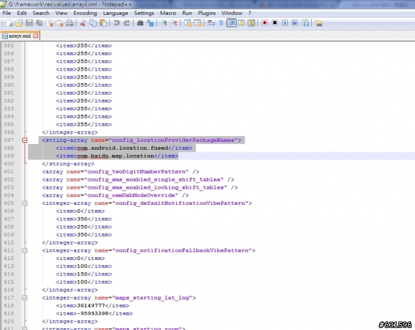Open the Run menu

click(x=187, y=13)
